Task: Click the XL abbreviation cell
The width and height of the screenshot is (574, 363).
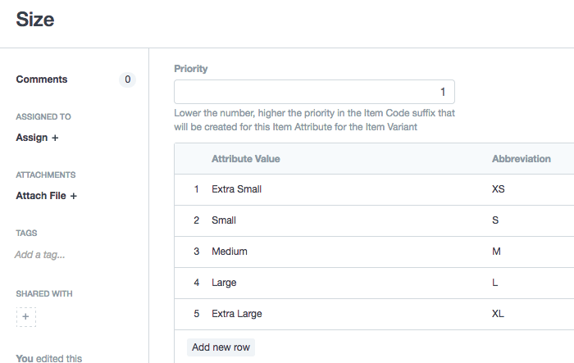Action: click(499, 314)
